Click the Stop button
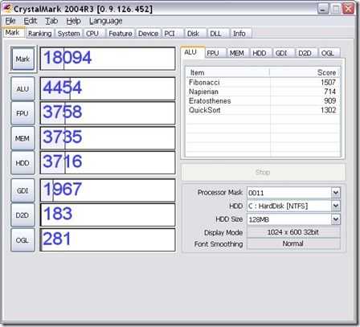The width and height of the screenshot is (360, 327). tap(263, 172)
